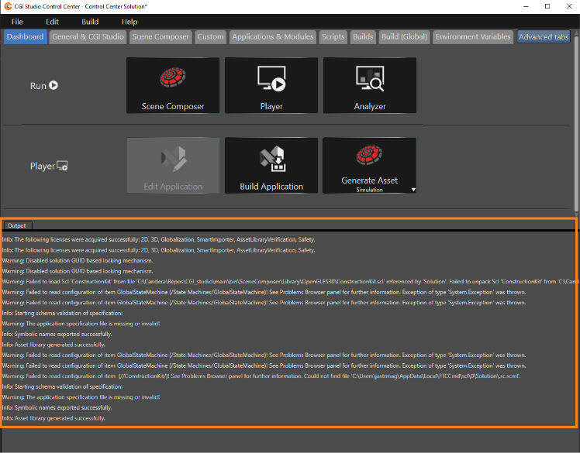Switch to the Environment Variables tab
The height and width of the screenshot is (453, 580).
473,37
